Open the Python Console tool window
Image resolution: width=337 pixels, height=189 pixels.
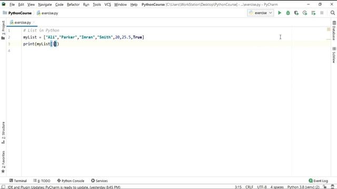(x=71, y=181)
